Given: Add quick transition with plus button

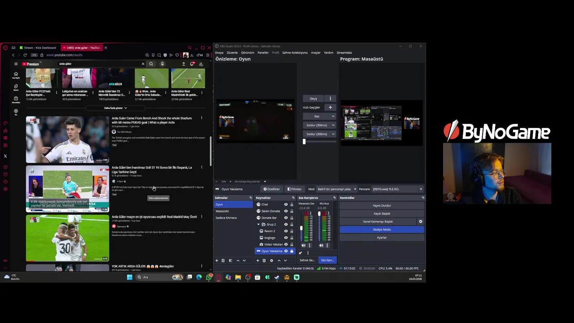Looking at the screenshot, I should (x=330, y=107).
